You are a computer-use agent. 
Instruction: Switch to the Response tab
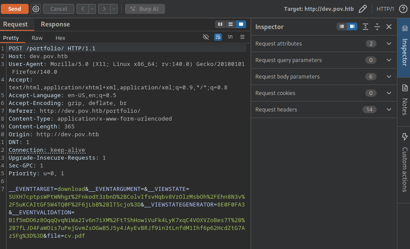tap(55, 24)
